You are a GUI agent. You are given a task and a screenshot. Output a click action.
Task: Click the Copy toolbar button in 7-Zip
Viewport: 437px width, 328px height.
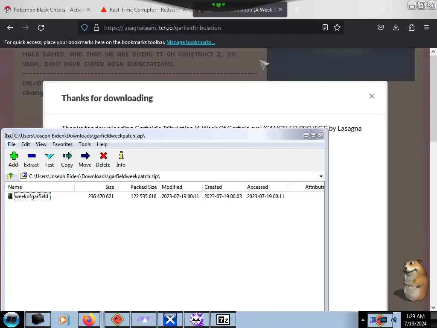tap(67, 160)
